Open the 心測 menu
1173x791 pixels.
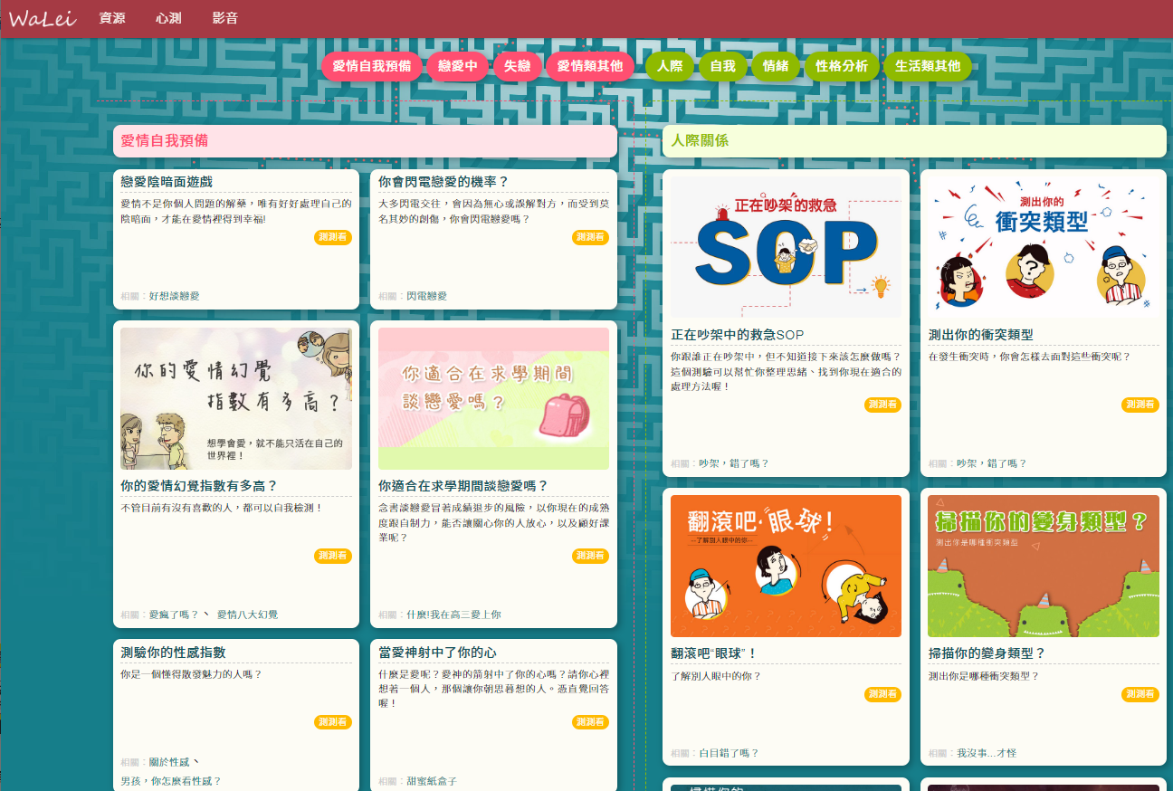[x=168, y=18]
